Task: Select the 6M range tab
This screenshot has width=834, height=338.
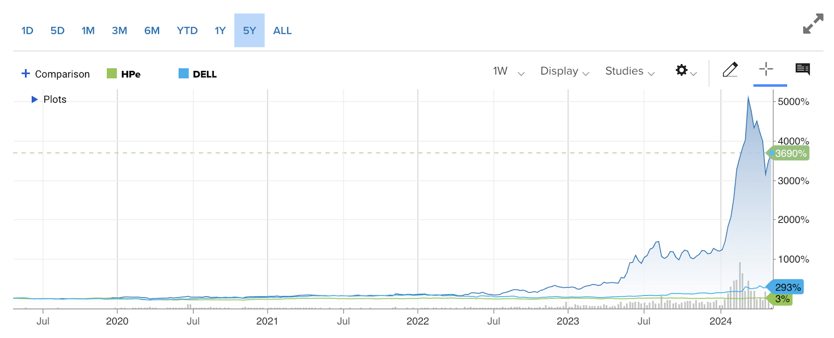Action: (x=152, y=31)
